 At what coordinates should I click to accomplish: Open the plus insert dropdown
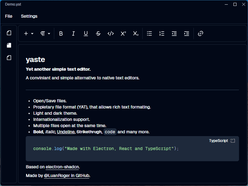[x=29, y=33]
